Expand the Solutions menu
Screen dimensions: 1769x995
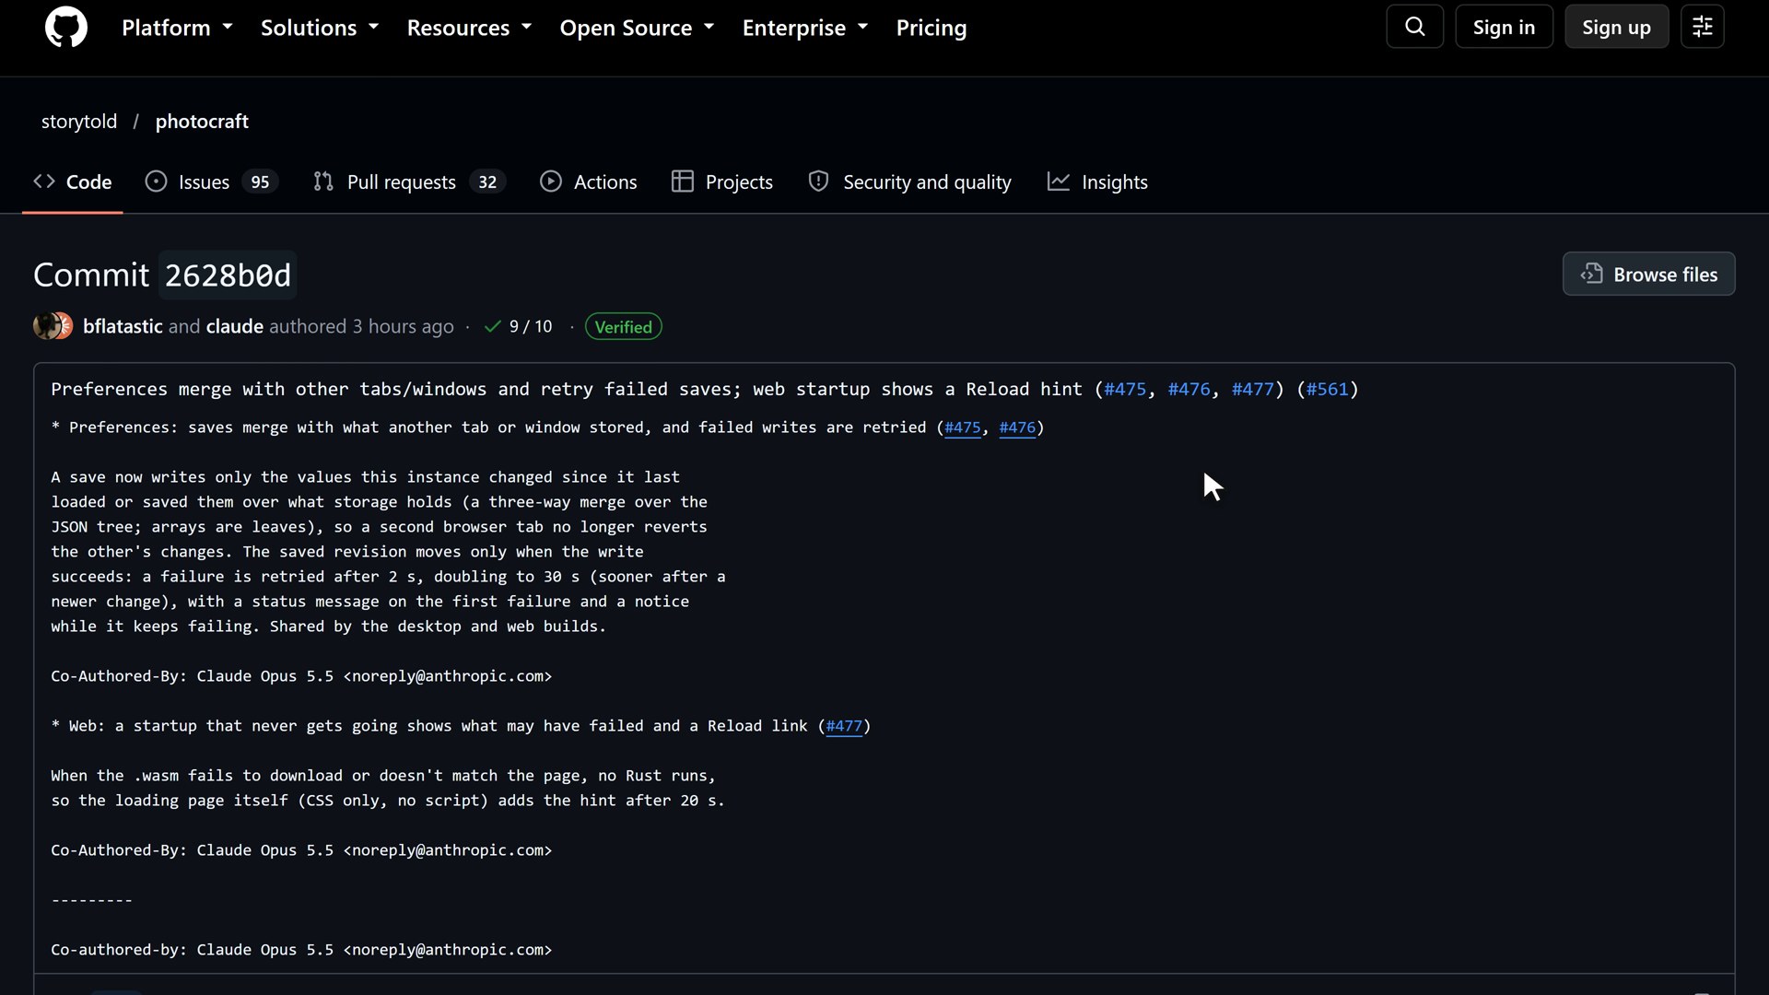(x=320, y=28)
